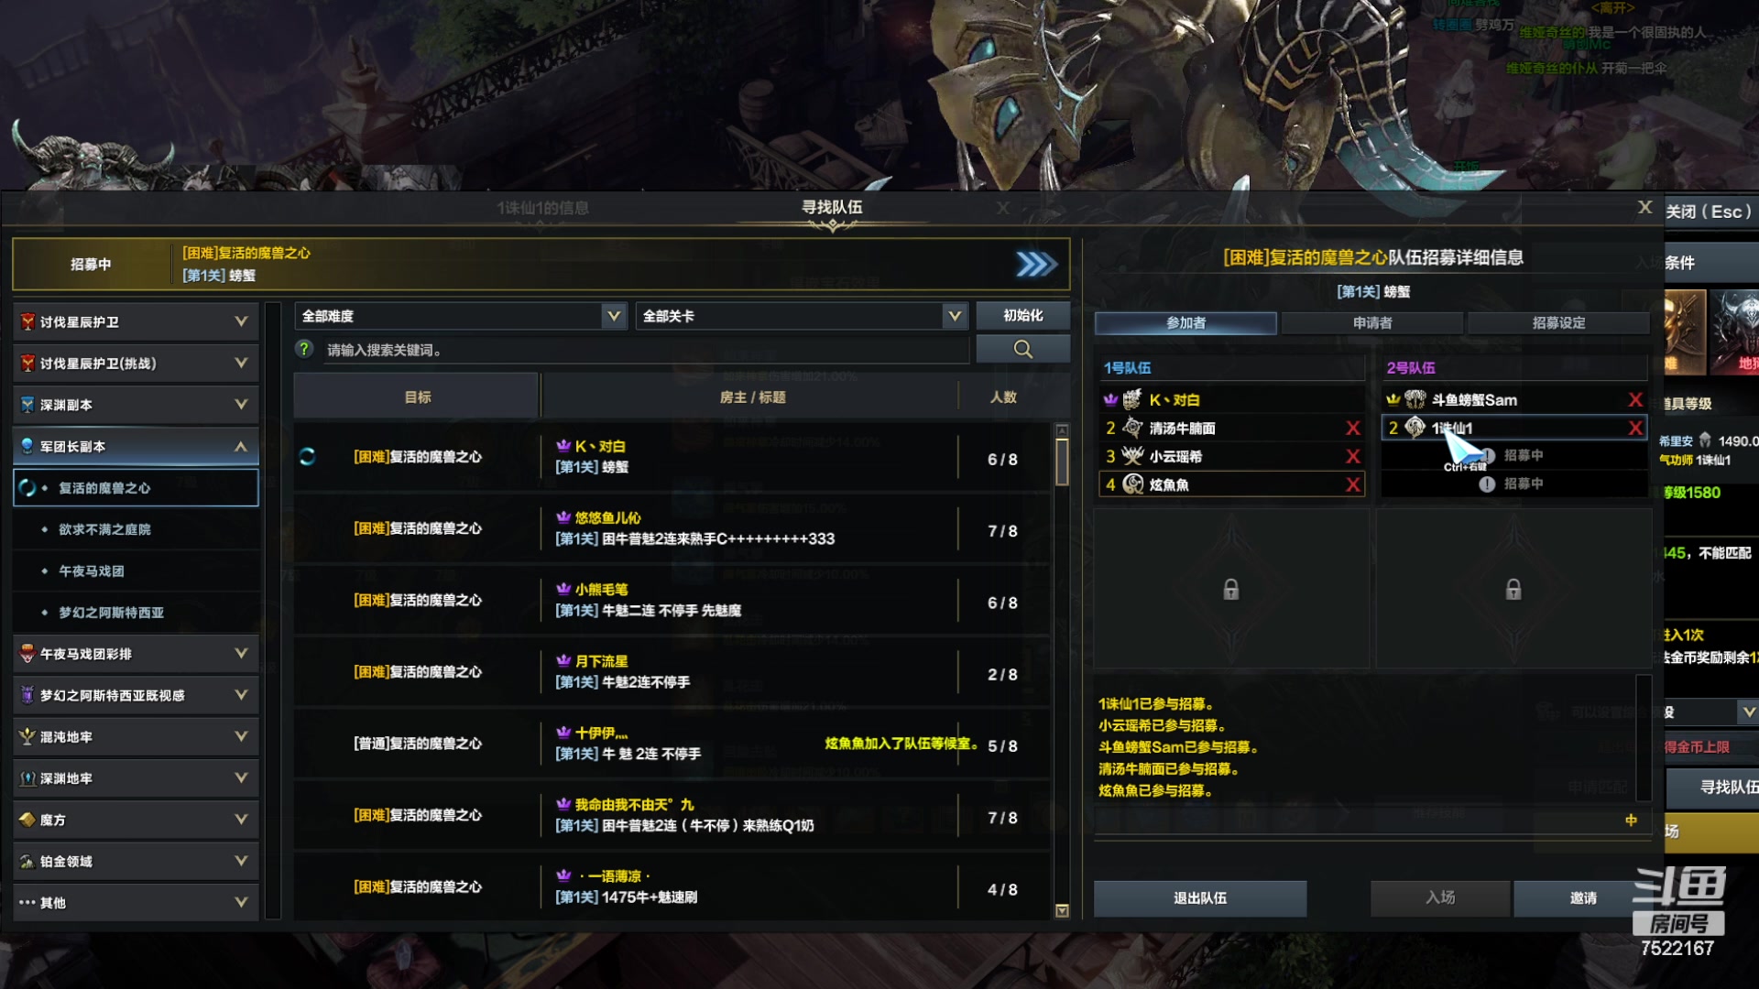The height and width of the screenshot is (989, 1759).
Task: Click the party list scrollbar down arrow
Action: (x=1062, y=910)
